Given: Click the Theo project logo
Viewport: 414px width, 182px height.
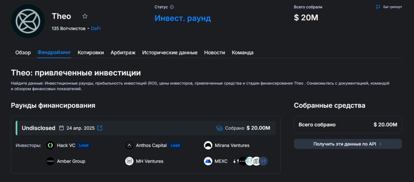Looking at the screenshot, I should coord(28,21).
